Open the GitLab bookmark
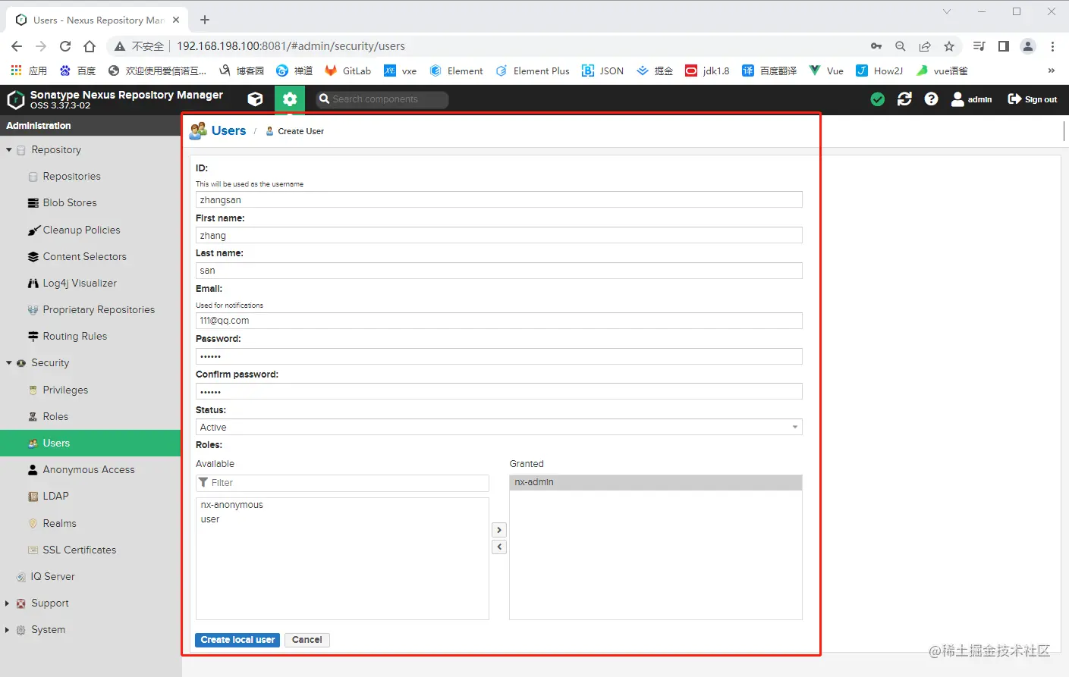1069x677 pixels. 347,71
